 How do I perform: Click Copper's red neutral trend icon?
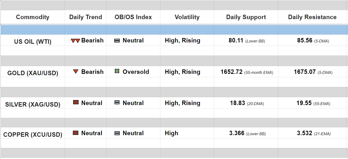point(76,133)
